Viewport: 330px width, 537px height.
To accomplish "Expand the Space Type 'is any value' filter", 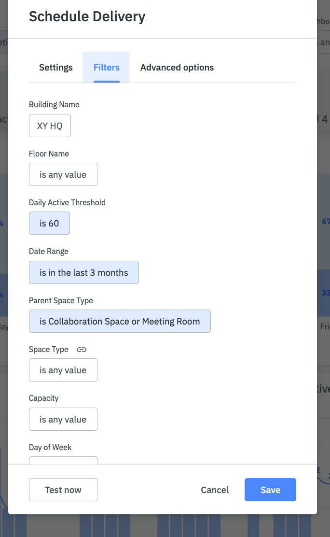I will pyautogui.click(x=63, y=370).
